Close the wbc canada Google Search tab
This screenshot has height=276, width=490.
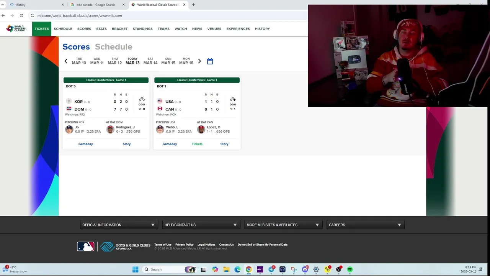click(123, 5)
